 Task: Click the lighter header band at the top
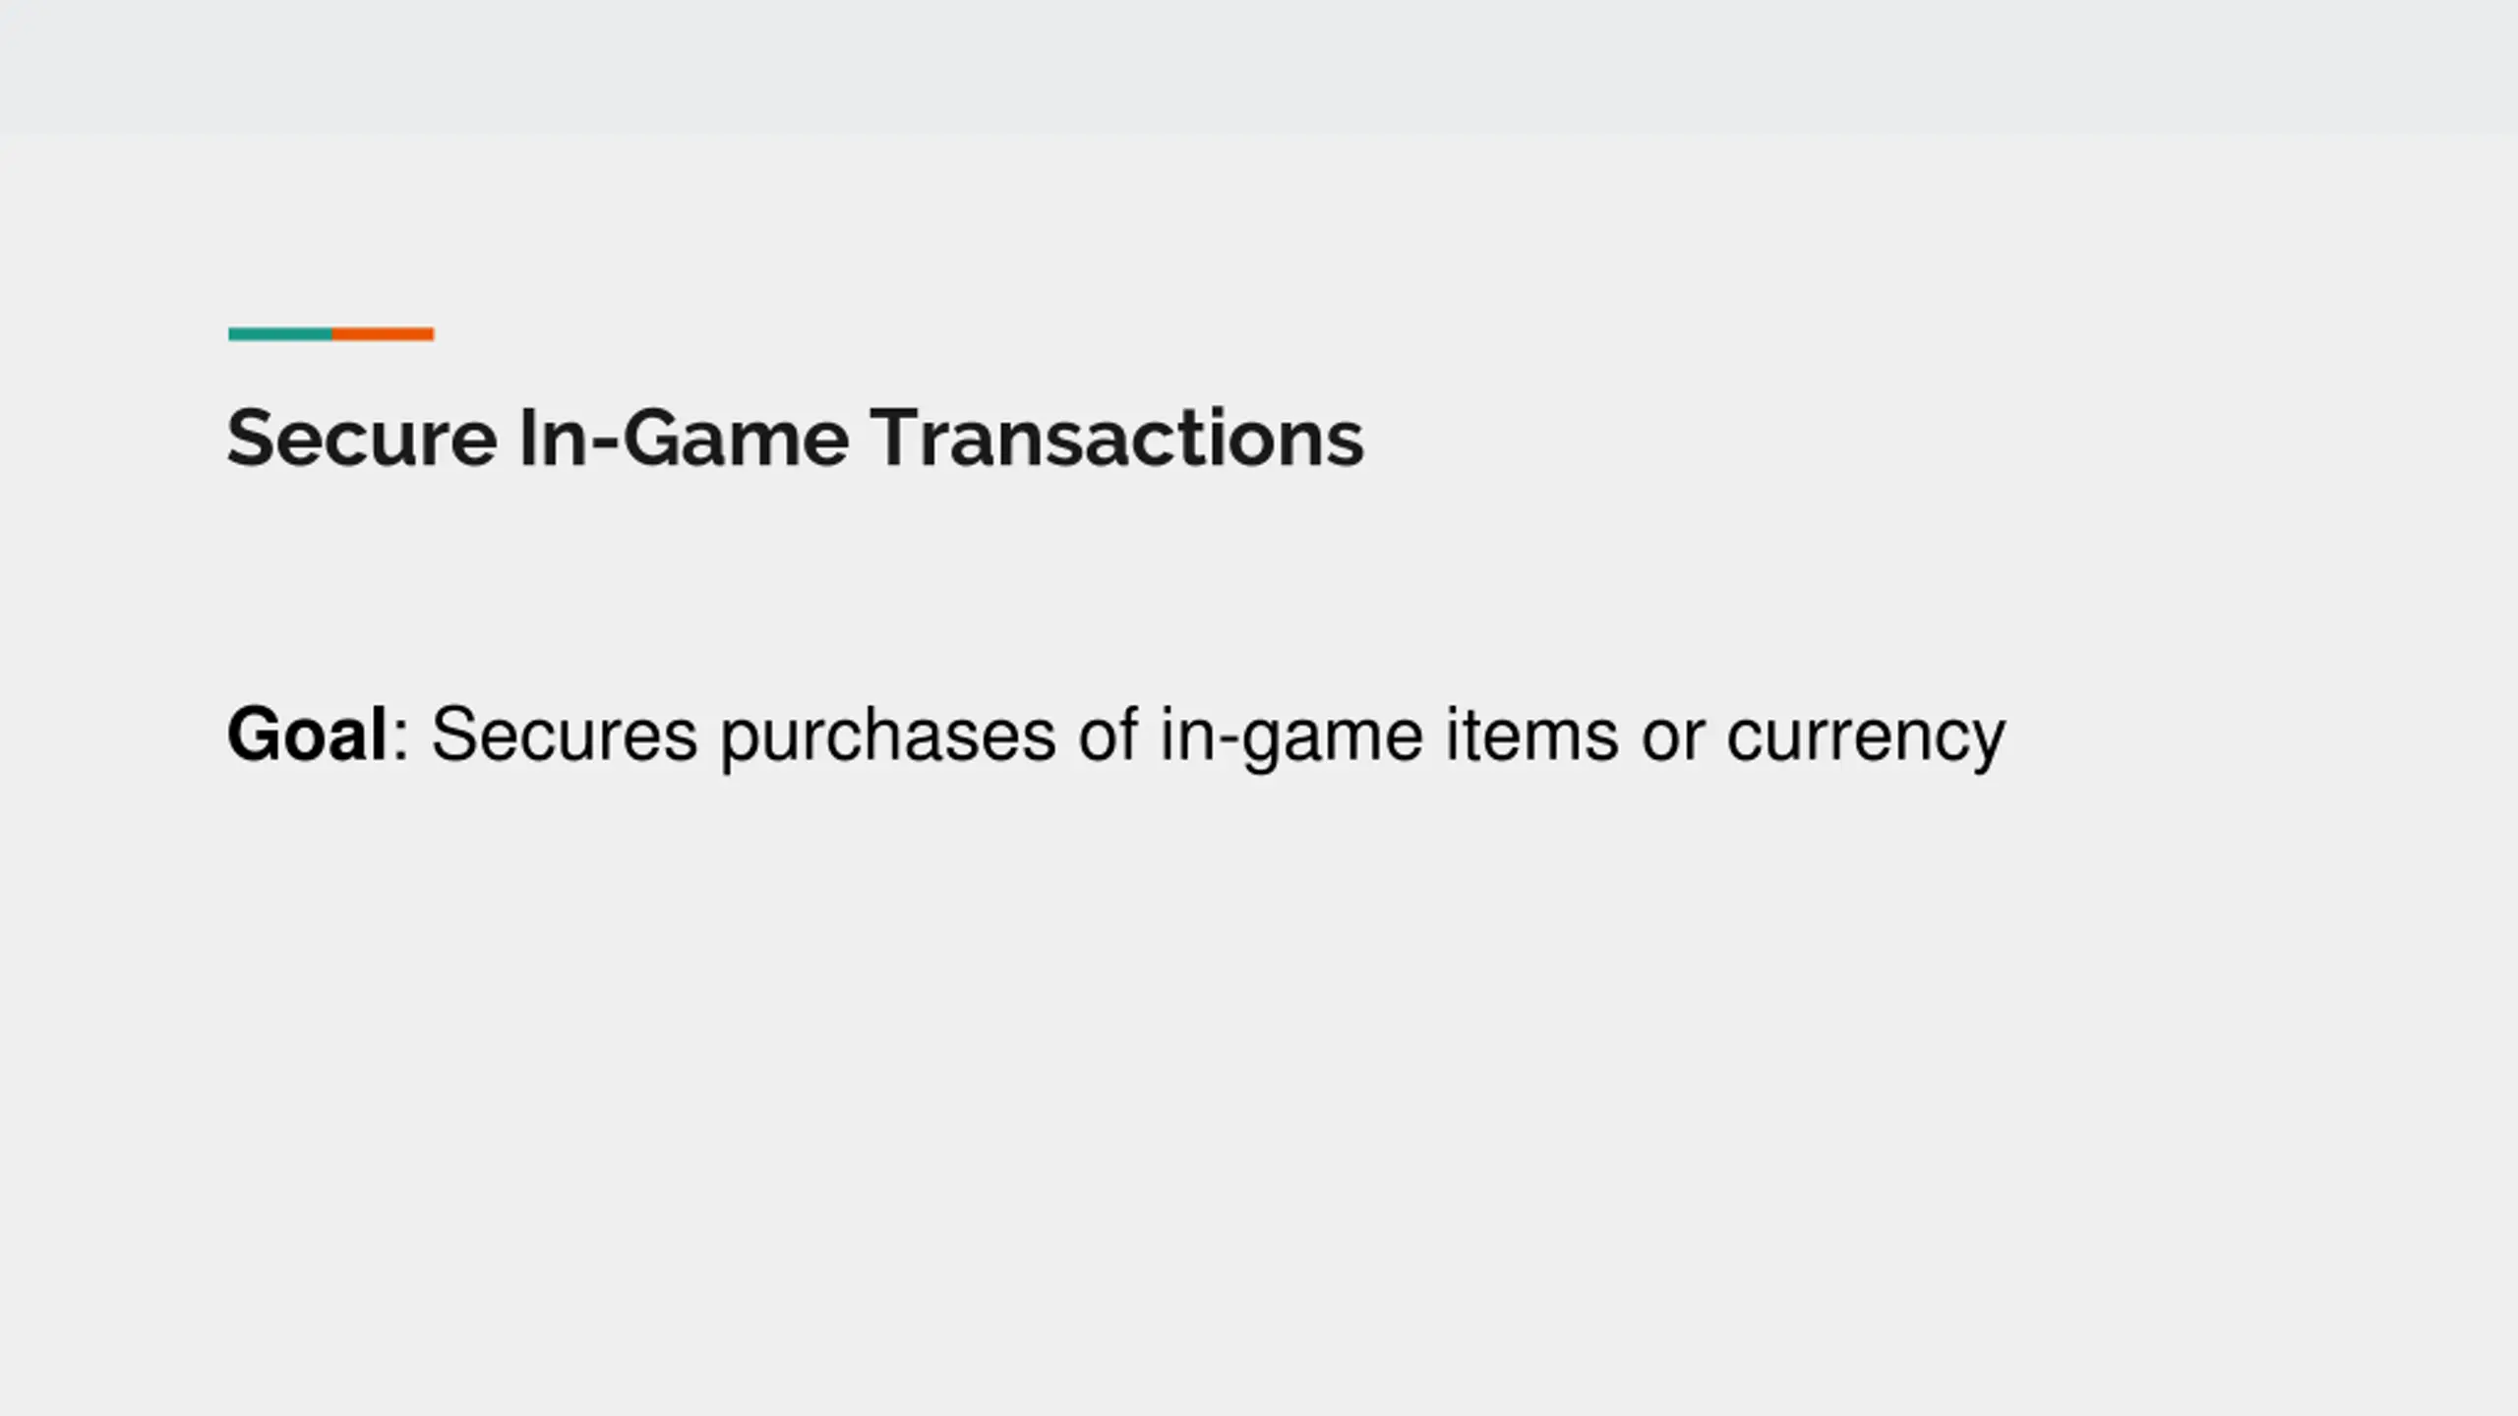[1259, 65]
